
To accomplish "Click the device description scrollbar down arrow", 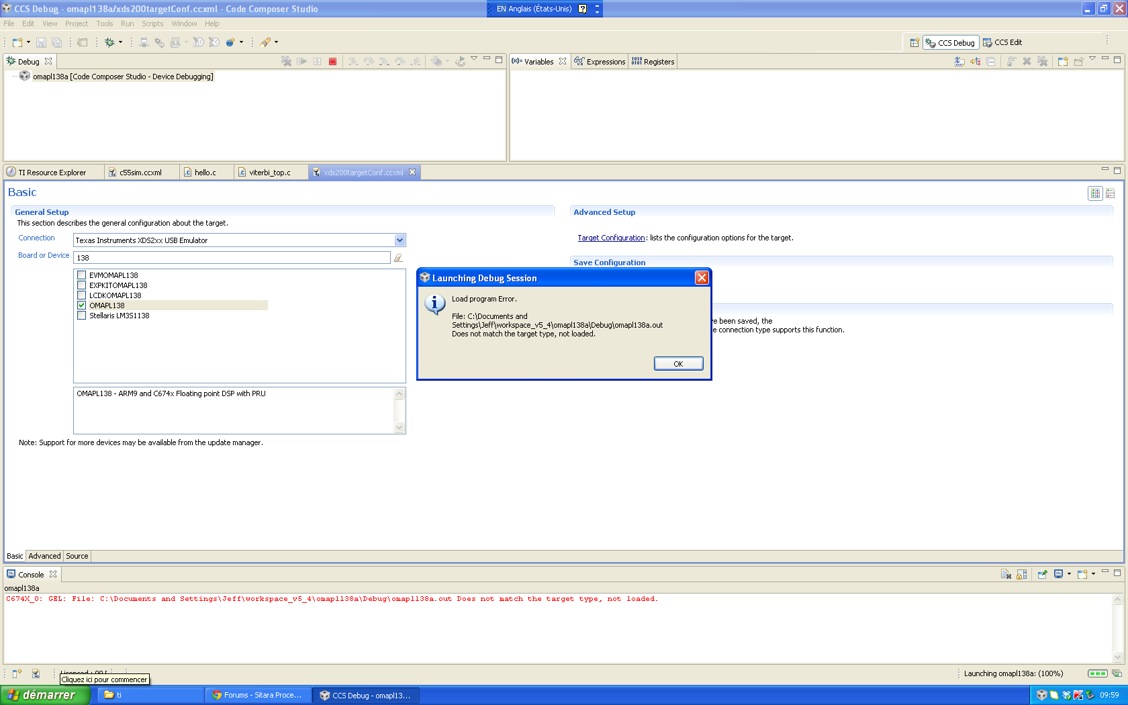I will 399,427.
